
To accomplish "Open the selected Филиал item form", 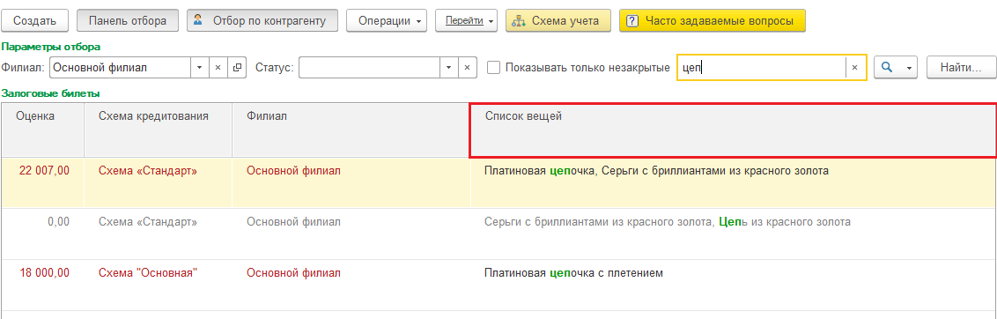I will 237,68.
